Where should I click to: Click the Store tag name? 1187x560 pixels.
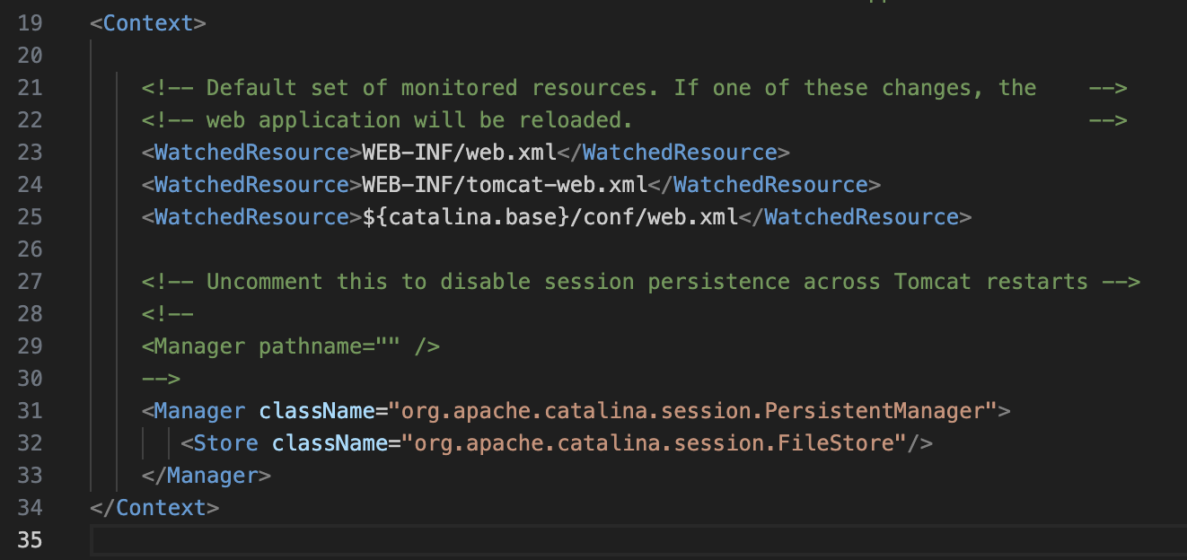point(225,443)
